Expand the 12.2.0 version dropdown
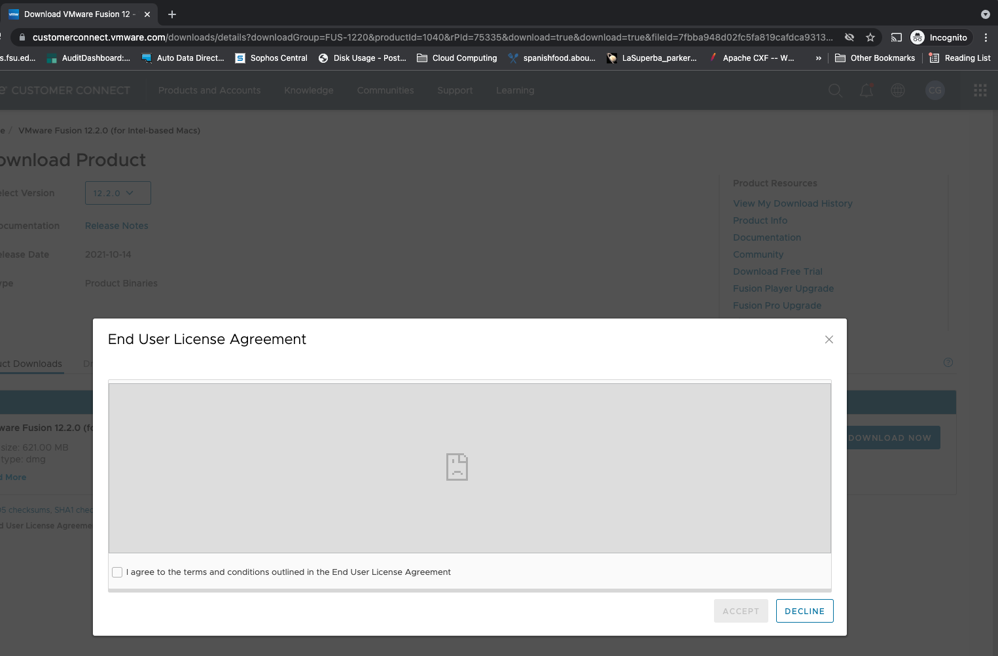The image size is (998, 656). point(118,193)
